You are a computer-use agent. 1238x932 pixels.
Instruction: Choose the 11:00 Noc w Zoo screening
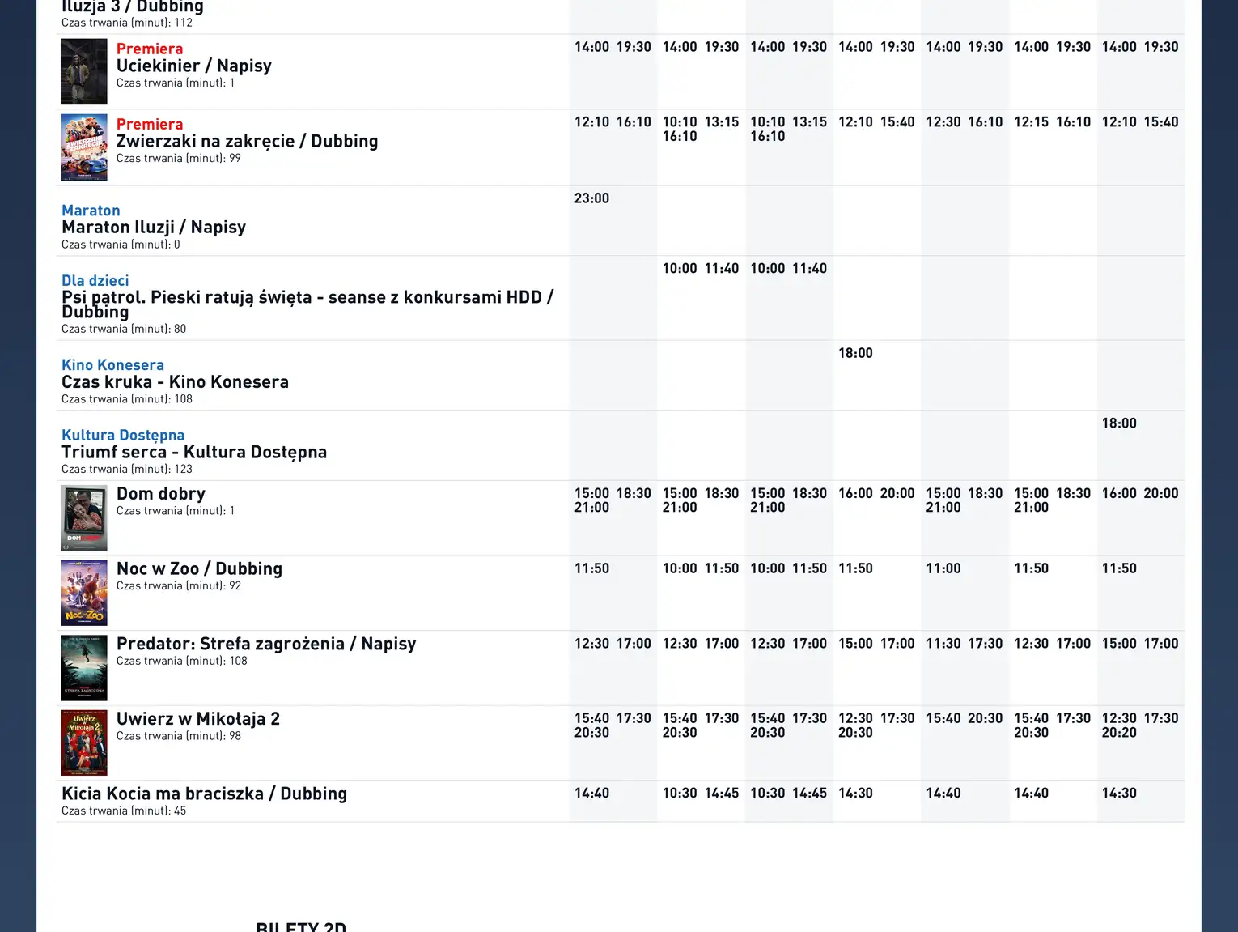click(x=943, y=568)
